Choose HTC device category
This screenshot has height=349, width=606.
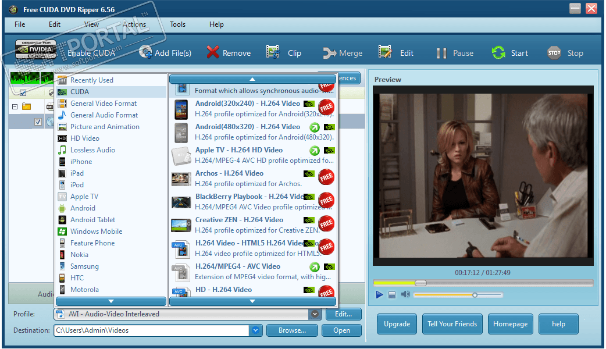pyautogui.click(x=111, y=278)
